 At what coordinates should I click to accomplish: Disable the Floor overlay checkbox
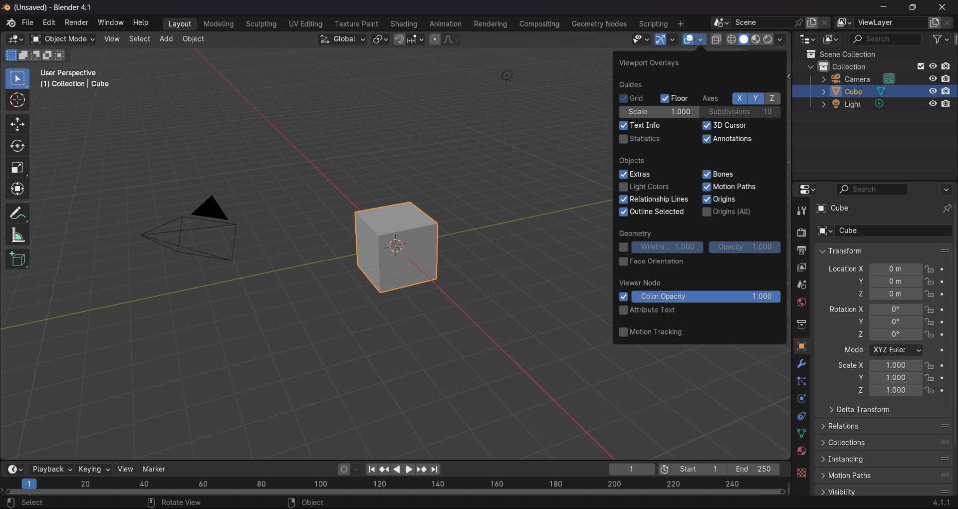[665, 98]
